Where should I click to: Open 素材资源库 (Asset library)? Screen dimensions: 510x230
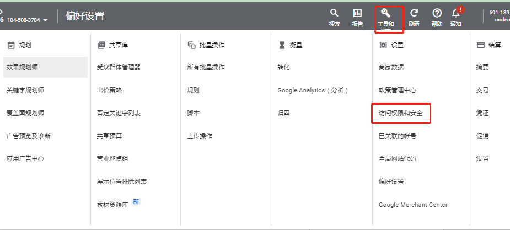(x=112, y=205)
